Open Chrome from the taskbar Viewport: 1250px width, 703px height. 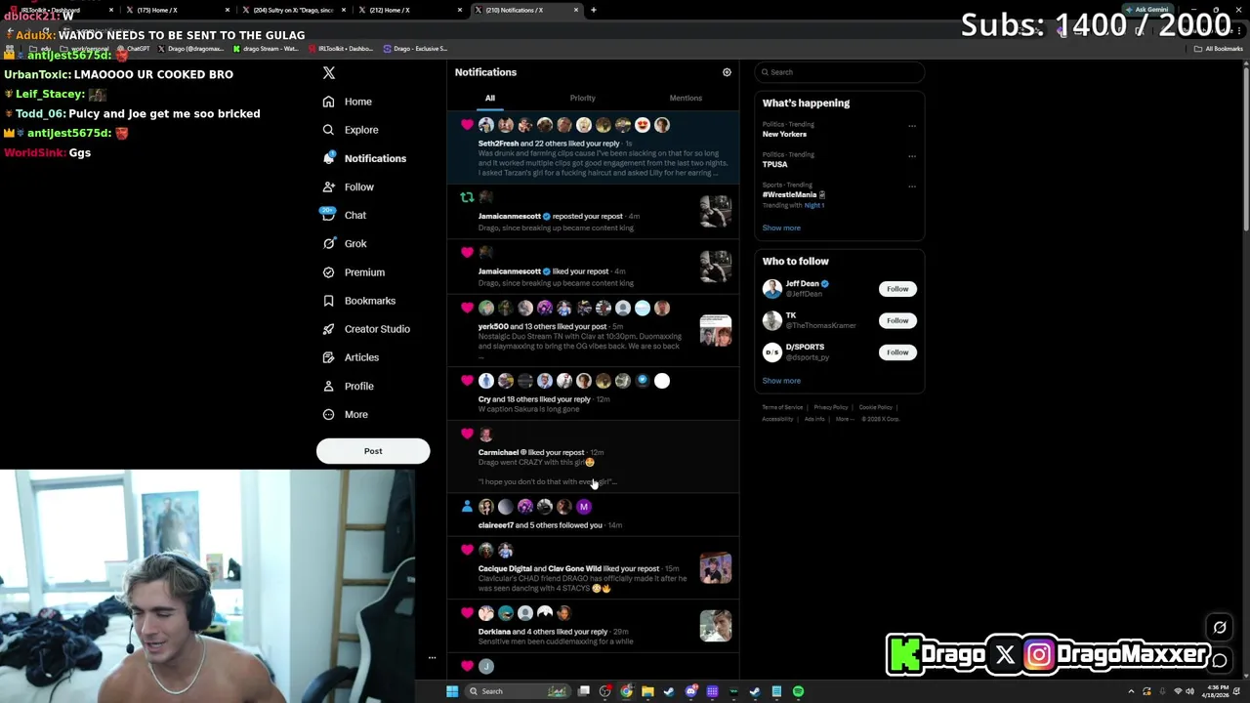626,691
